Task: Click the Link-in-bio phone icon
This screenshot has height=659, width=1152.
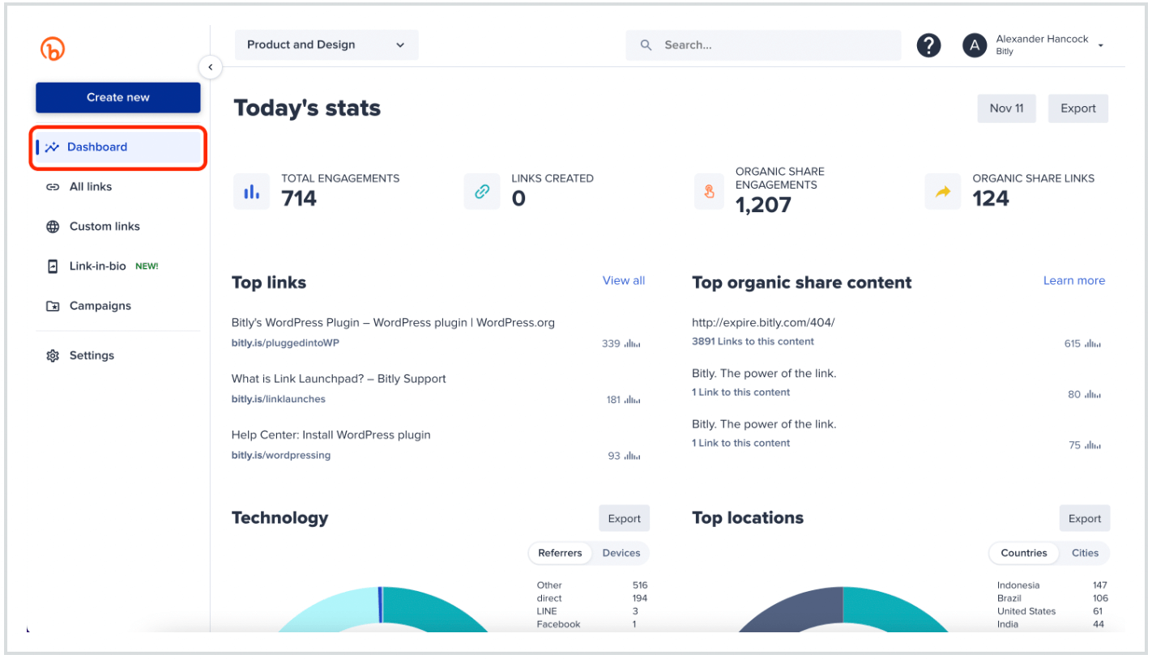Action: tap(53, 266)
